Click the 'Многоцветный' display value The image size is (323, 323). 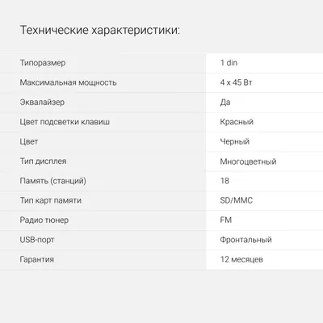(248, 161)
